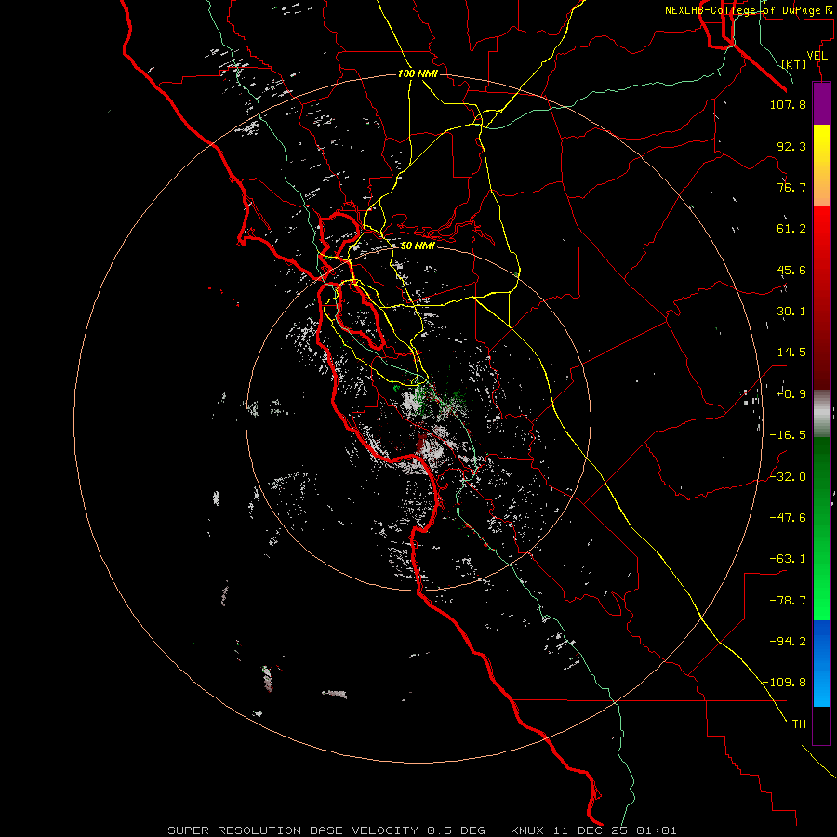Select the -109.8 velocity scale value

tap(784, 683)
